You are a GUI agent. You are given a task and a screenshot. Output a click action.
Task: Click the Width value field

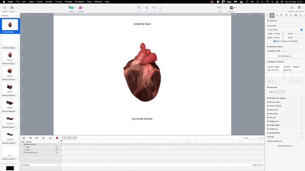[x=278, y=33]
